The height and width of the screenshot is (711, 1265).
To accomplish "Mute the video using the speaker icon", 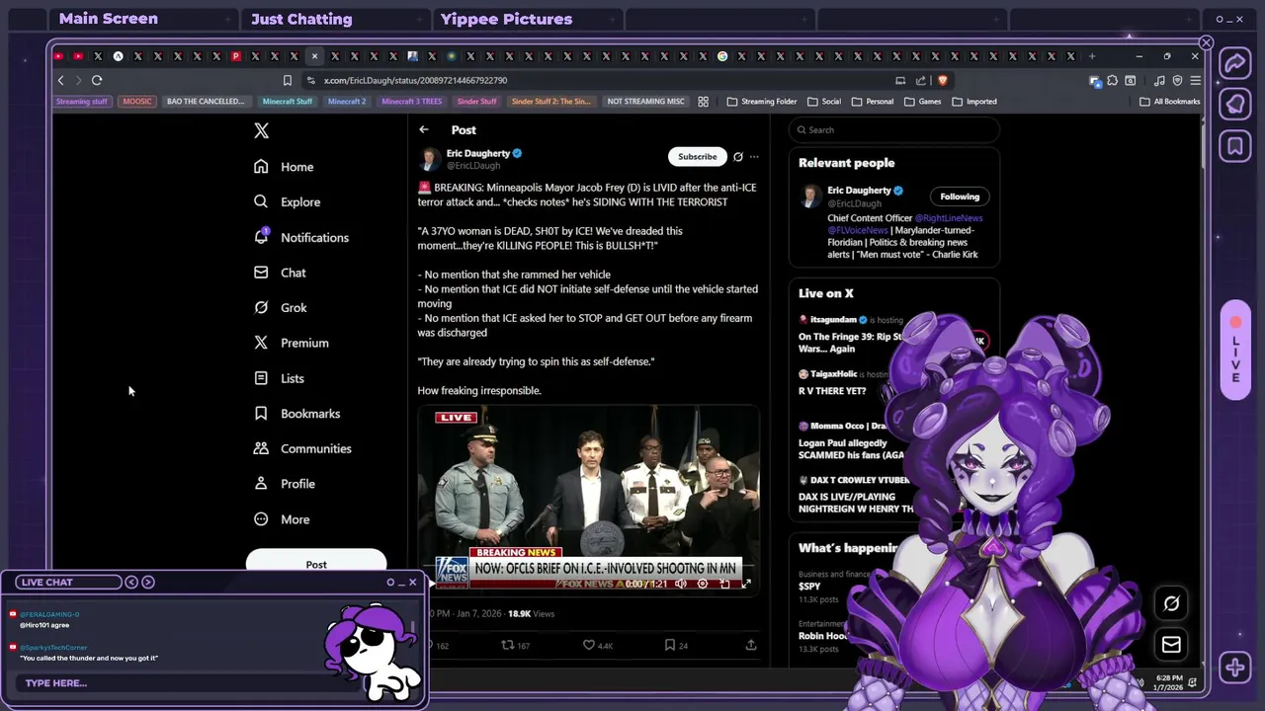I will pyautogui.click(x=679, y=584).
